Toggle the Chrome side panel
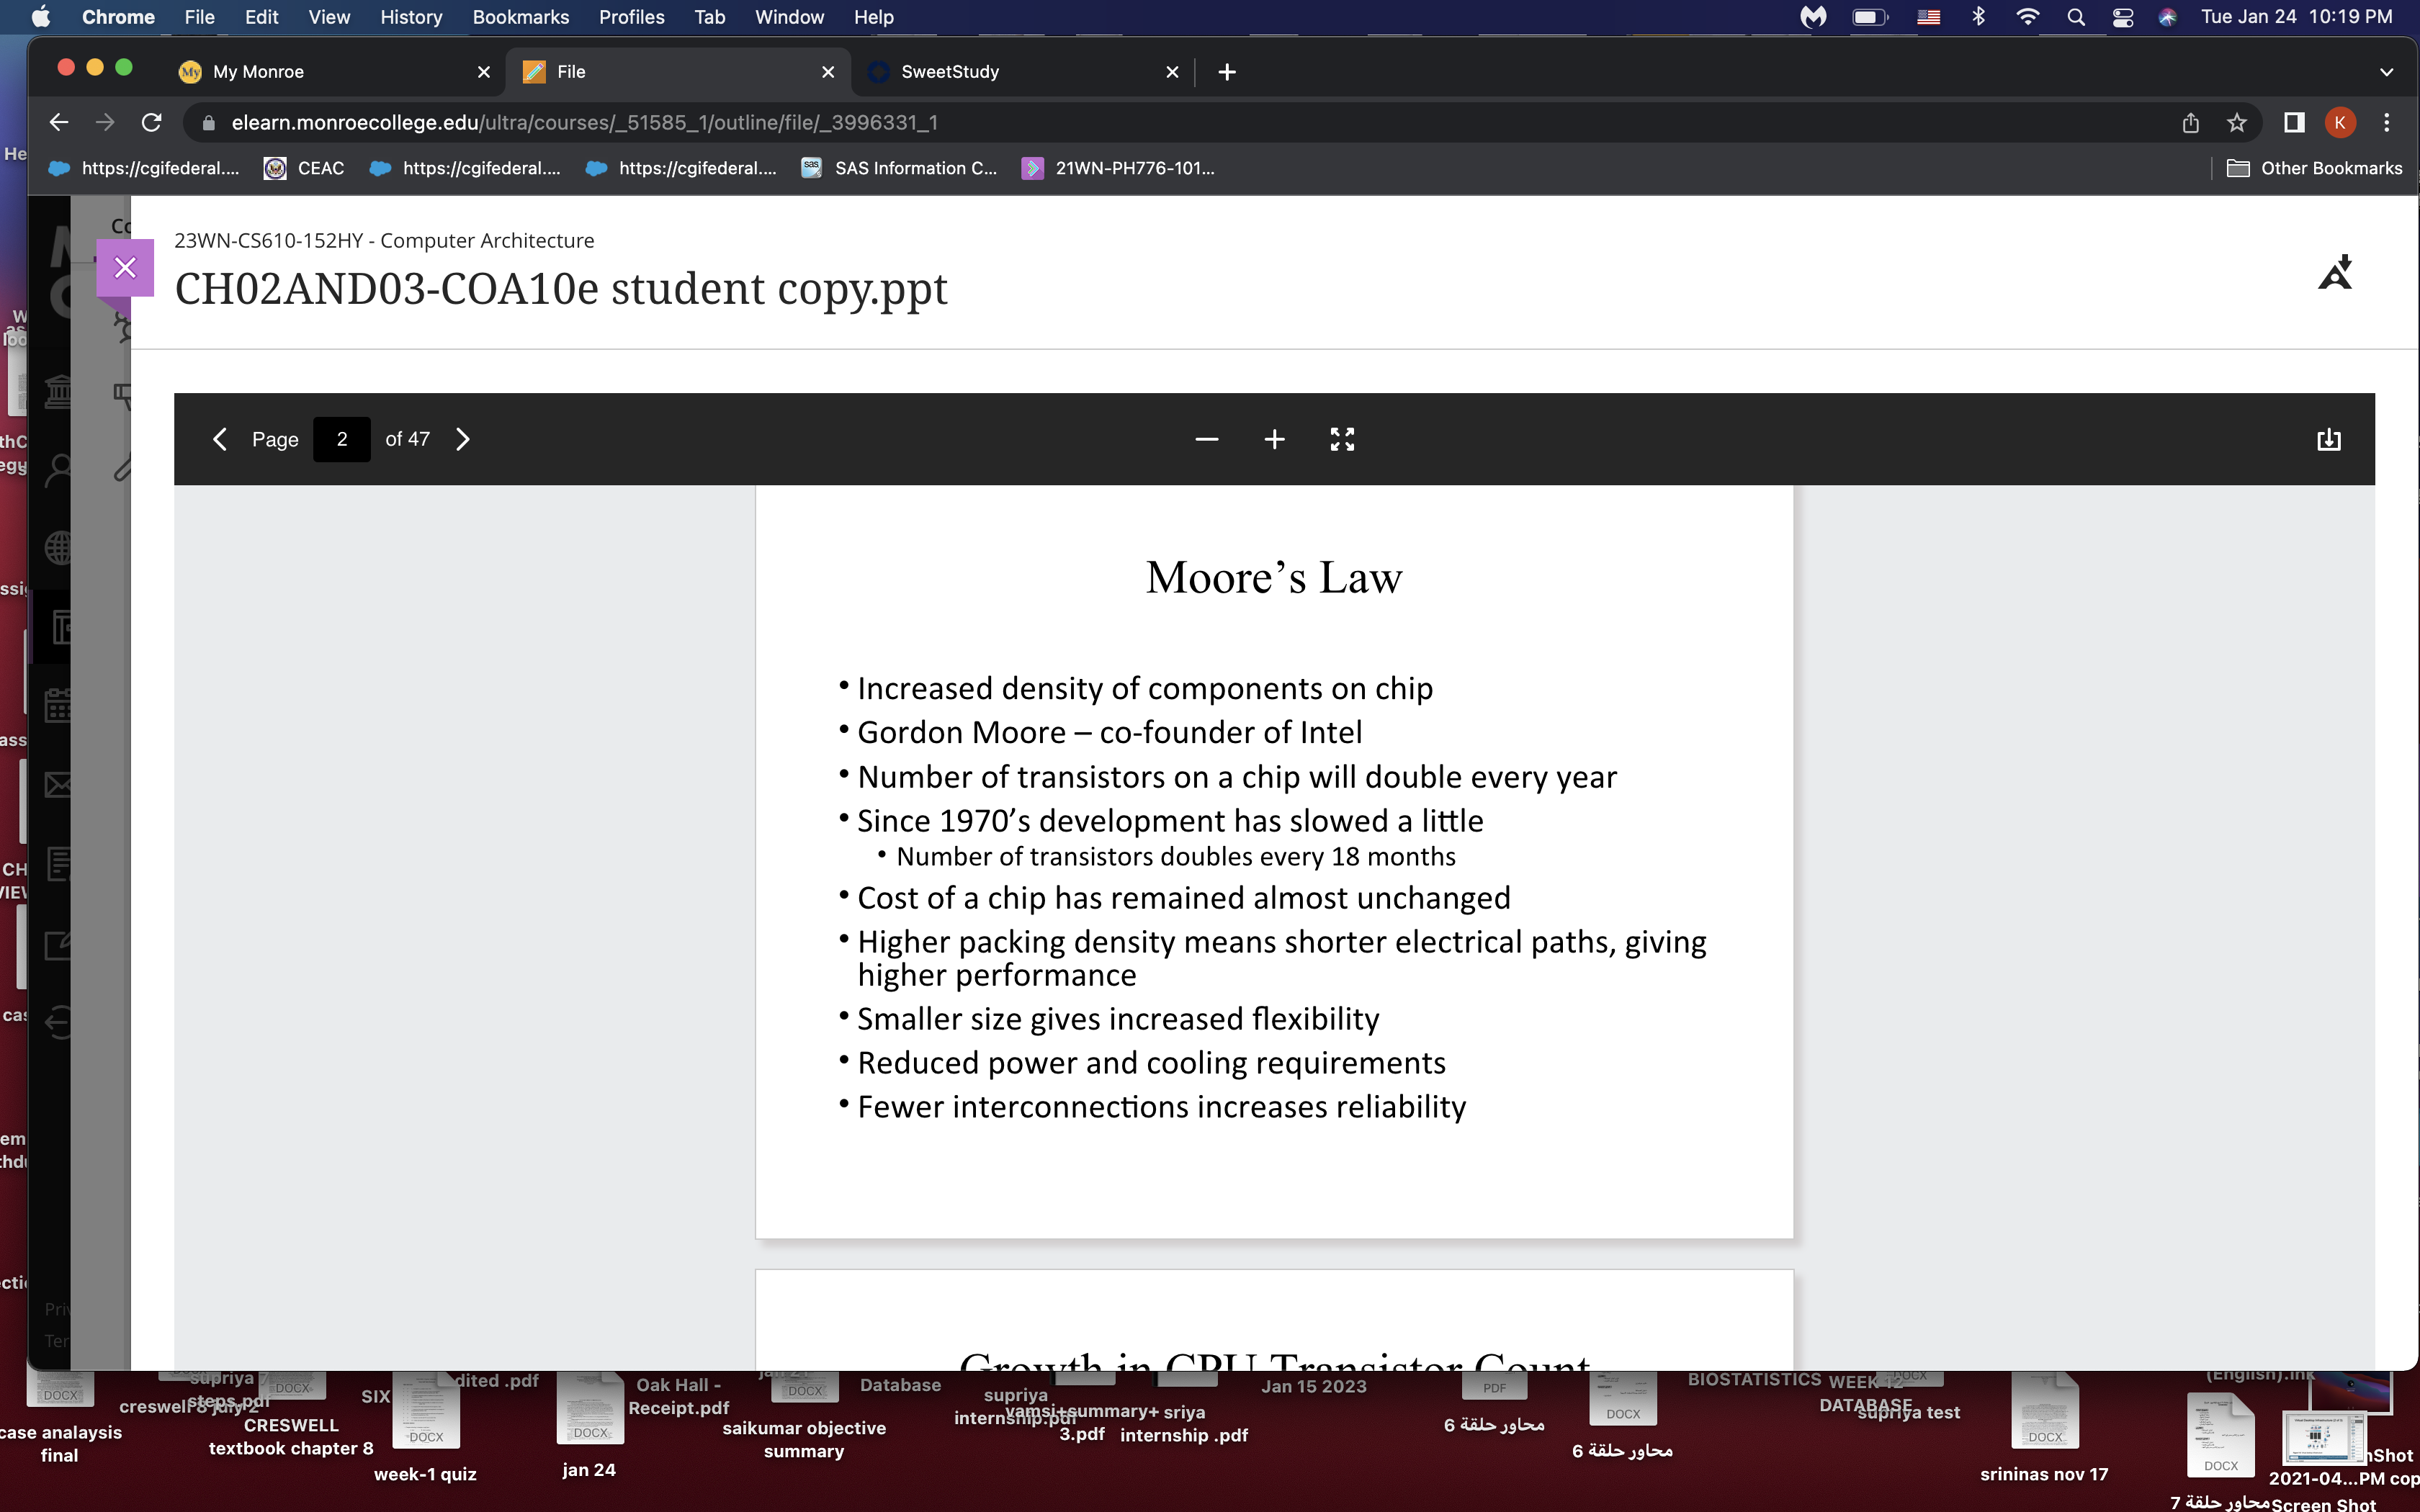The height and width of the screenshot is (1512, 2420). [x=2294, y=122]
